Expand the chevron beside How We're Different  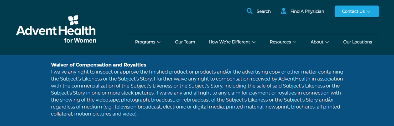pyautogui.click(x=254, y=42)
